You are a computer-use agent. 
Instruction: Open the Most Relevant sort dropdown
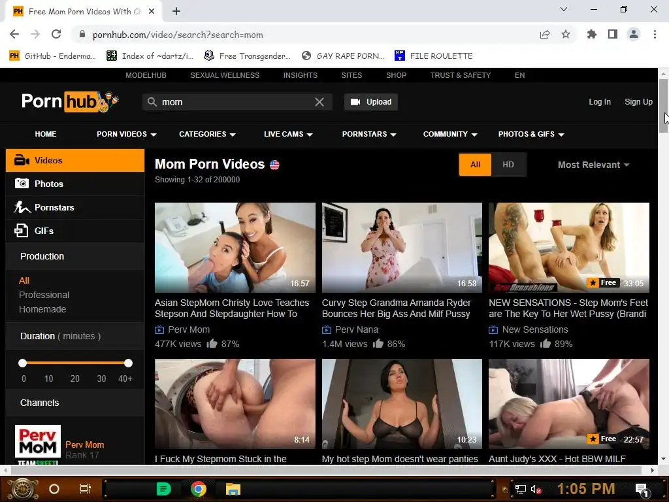(x=593, y=165)
